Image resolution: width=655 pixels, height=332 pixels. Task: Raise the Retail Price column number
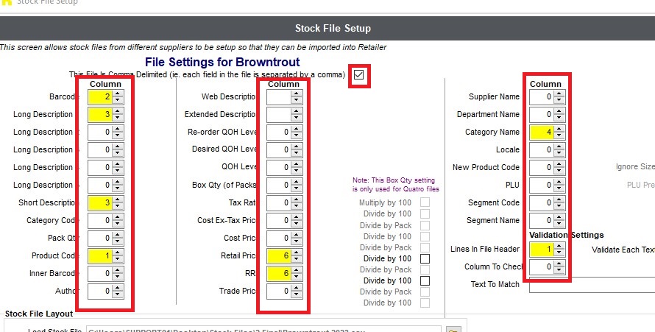click(x=297, y=252)
